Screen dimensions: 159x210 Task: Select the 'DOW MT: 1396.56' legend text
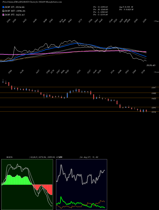(x=15, y=11)
